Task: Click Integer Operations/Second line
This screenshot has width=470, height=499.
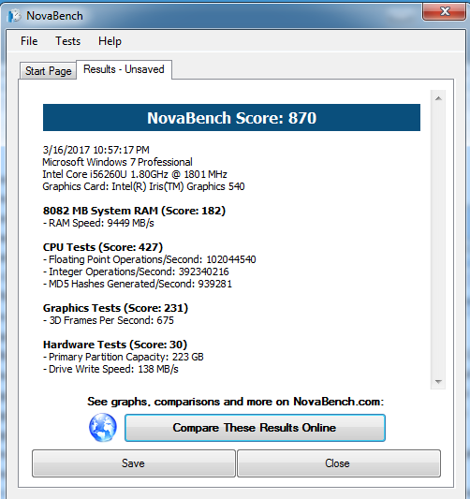Action: pyautogui.click(x=136, y=272)
